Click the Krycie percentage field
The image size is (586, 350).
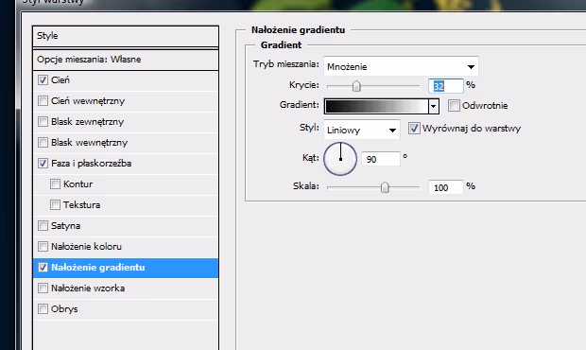[446, 86]
